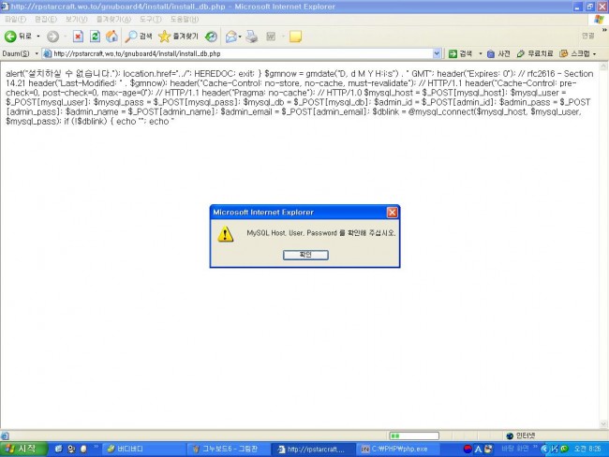Click the warning icon in the alert dialog
The width and height of the screenshot is (609, 457).
coord(225,234)
